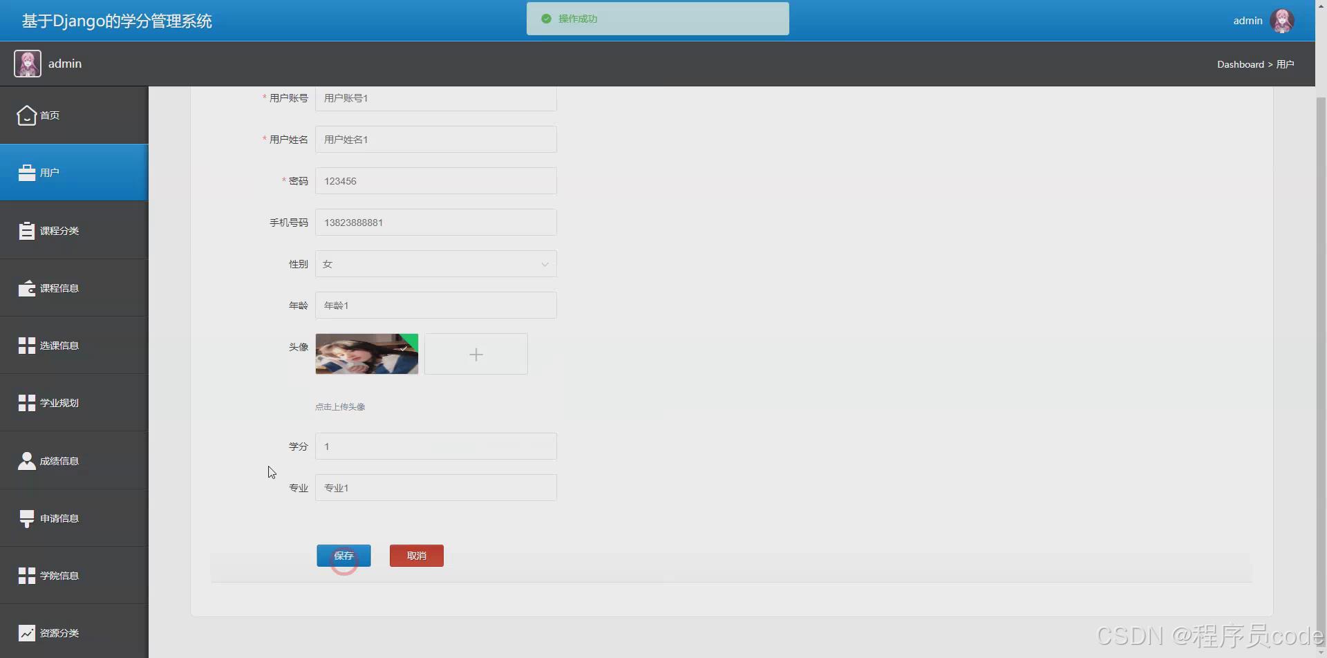This screenshot has width=1327, height=658.
Task: Click the chevron arrow in the 性别 select
Action: point(545,264)
